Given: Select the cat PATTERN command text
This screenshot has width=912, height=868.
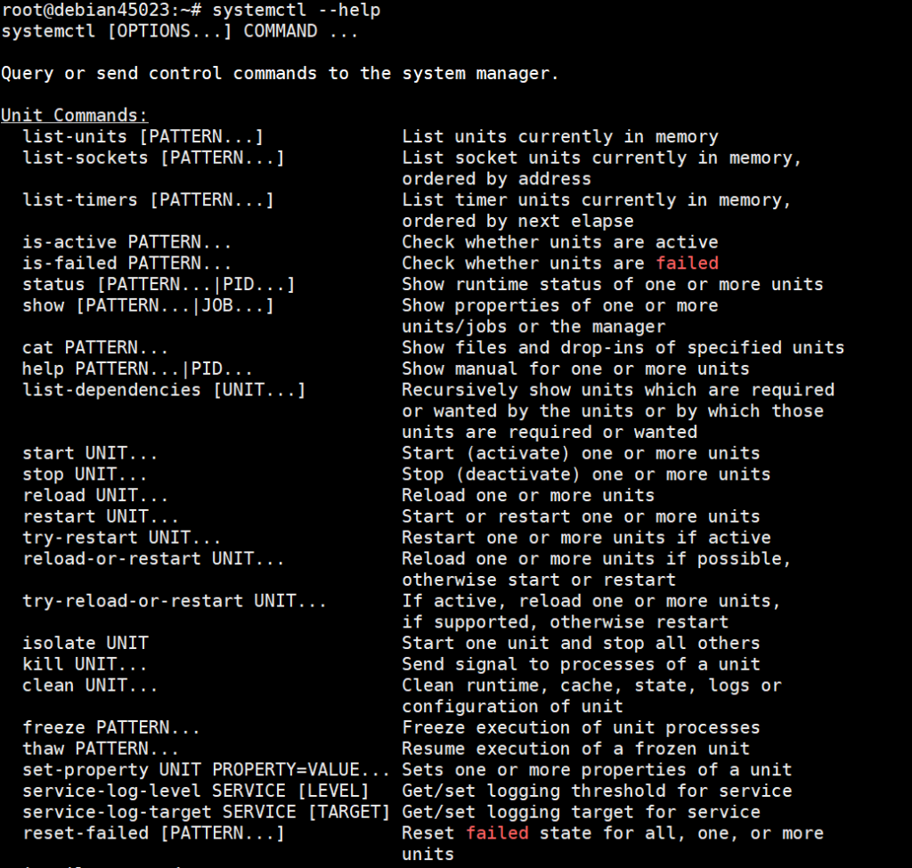Looking at the screenshot, I should click(x=95, y=348).
